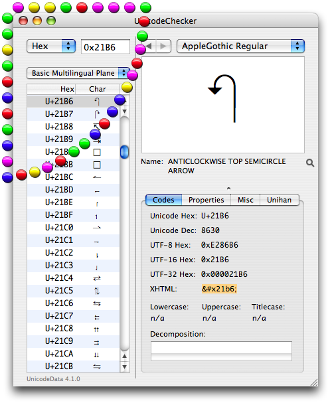Viewport: 334px width, 403px height.
Task: Select the U+21C2 row
Action: (73, 253)
